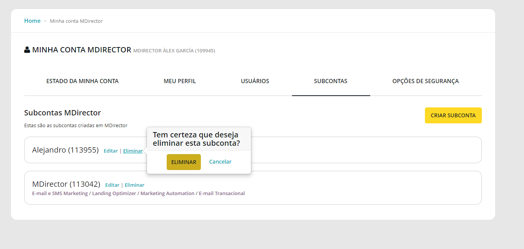Select the MDirector (113042) subaccount name
524x249 pixels.
tap(66, 184)
